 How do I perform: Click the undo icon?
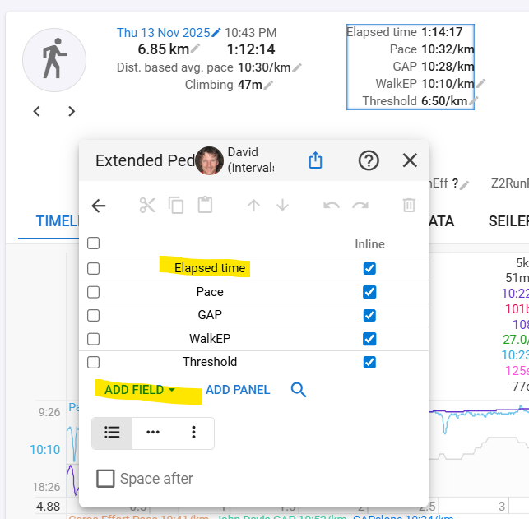pos(332,206)
